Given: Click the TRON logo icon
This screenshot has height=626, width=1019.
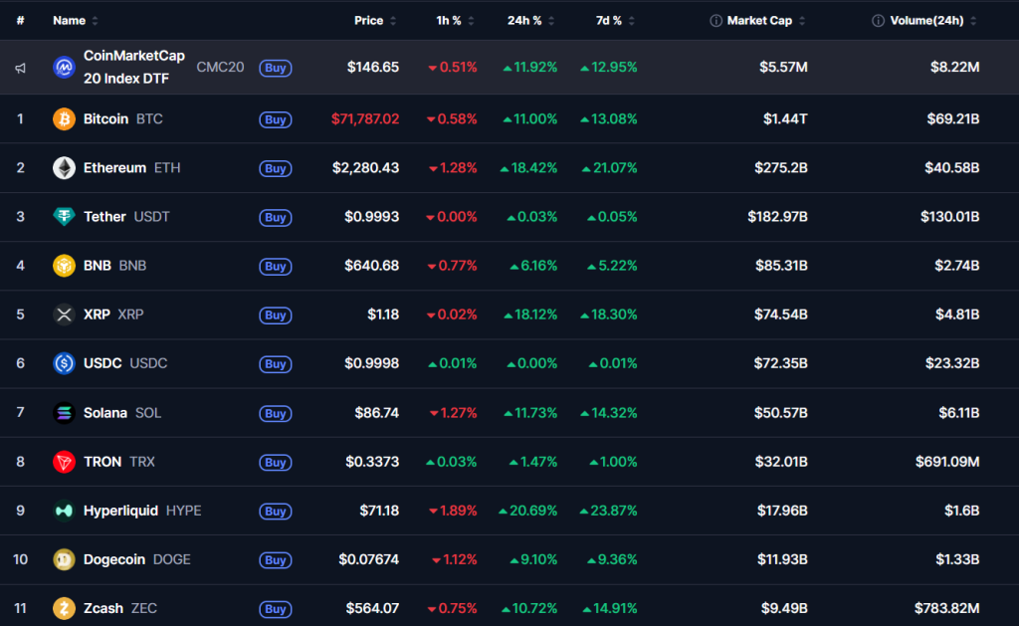Looking at the screenshot, I should tap(64, 462).
